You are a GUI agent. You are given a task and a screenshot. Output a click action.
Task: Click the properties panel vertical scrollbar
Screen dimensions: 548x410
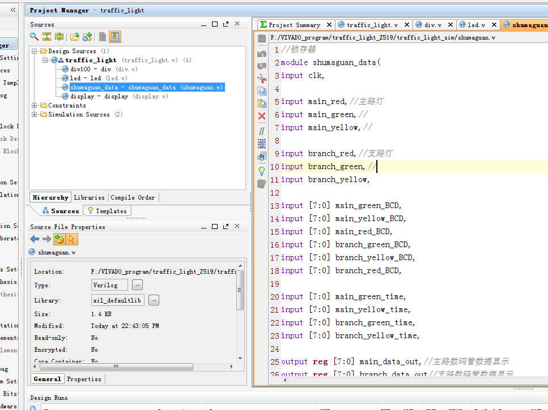240,290
